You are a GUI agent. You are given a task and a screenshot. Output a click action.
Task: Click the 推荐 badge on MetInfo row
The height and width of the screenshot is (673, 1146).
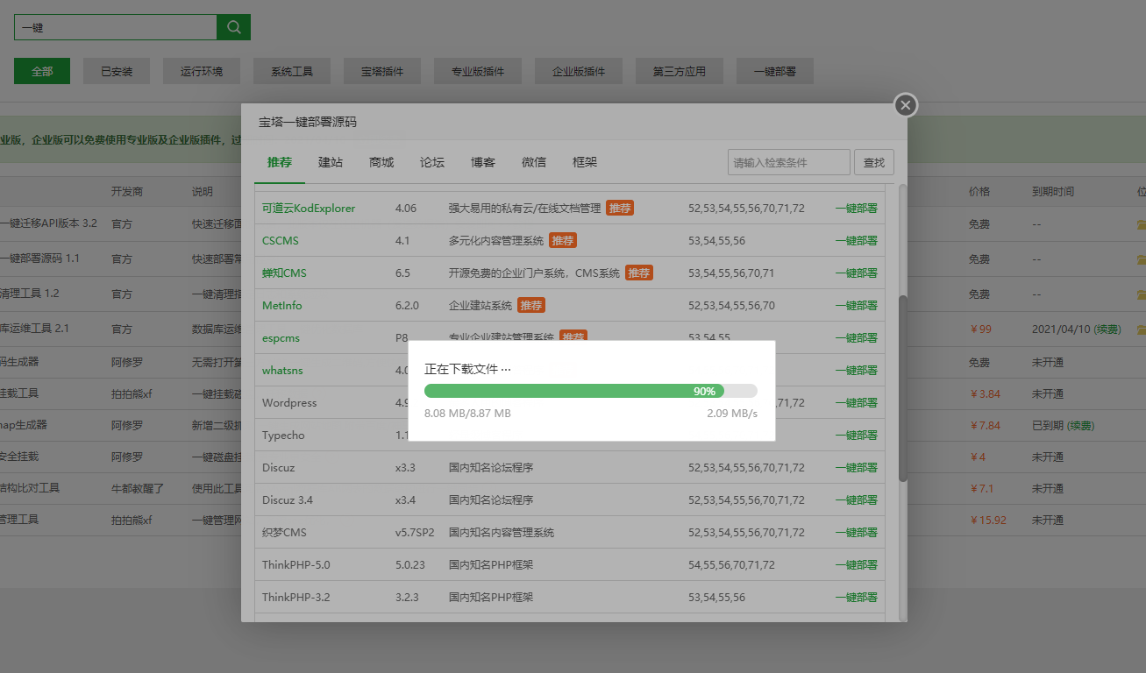pyautogui.click(x=531, y=306)
